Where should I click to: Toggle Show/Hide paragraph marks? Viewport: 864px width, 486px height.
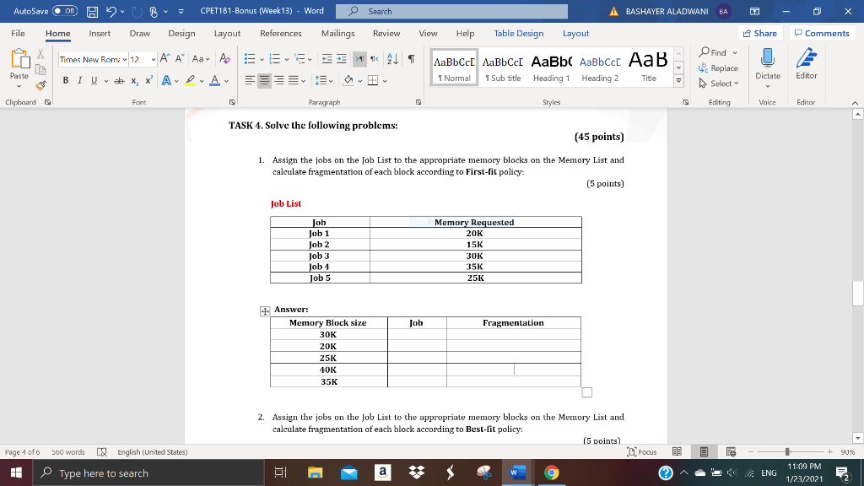pyautogui.click(x=412, y=58)
